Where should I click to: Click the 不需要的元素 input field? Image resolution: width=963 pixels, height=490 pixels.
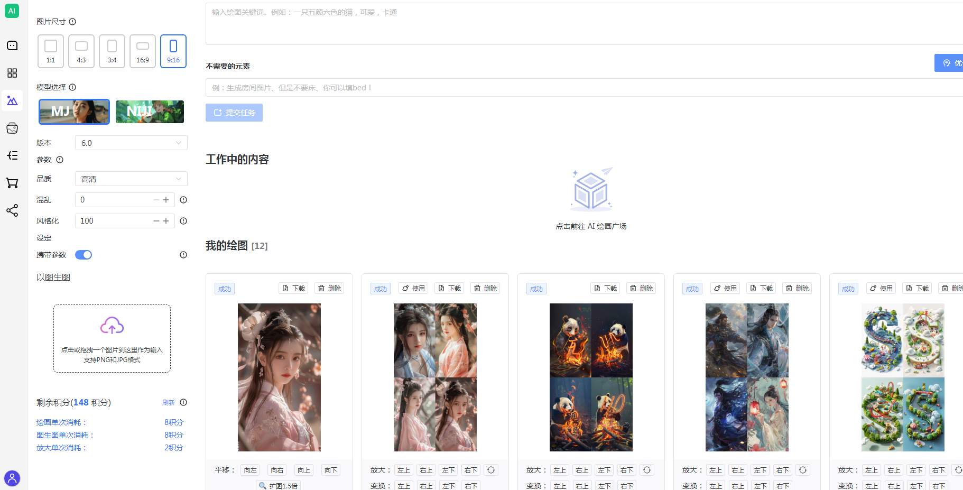tap(584, 88)
